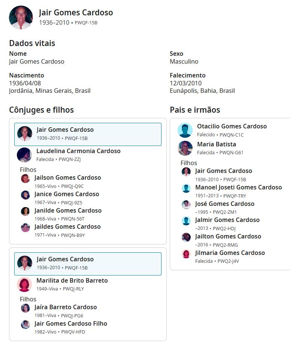
Task: Select the highlighted Jair card above Marilita
Action: (x=88, y=264)
